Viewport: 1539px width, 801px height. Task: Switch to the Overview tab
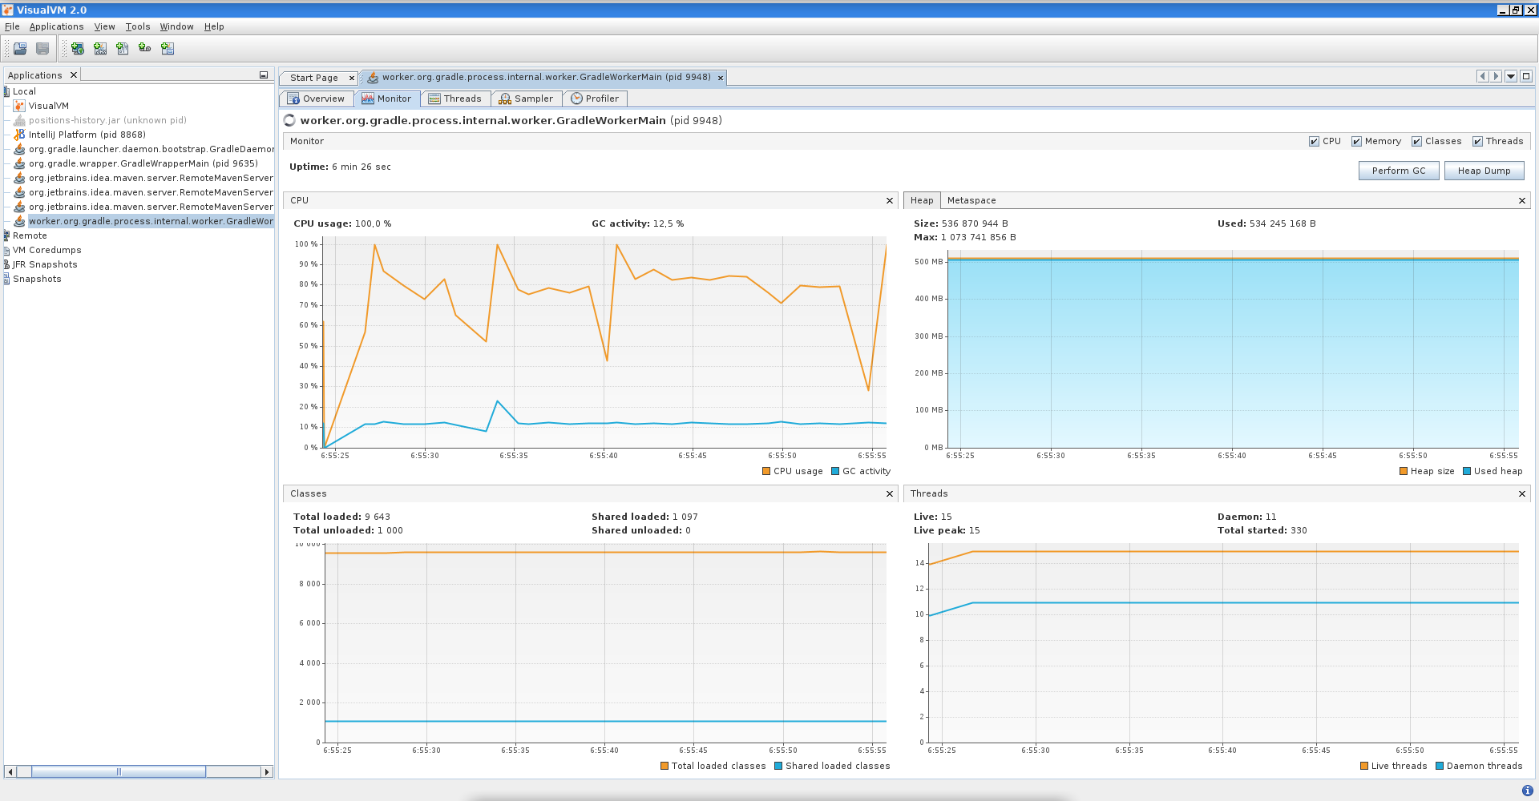(x=316, y=99)
